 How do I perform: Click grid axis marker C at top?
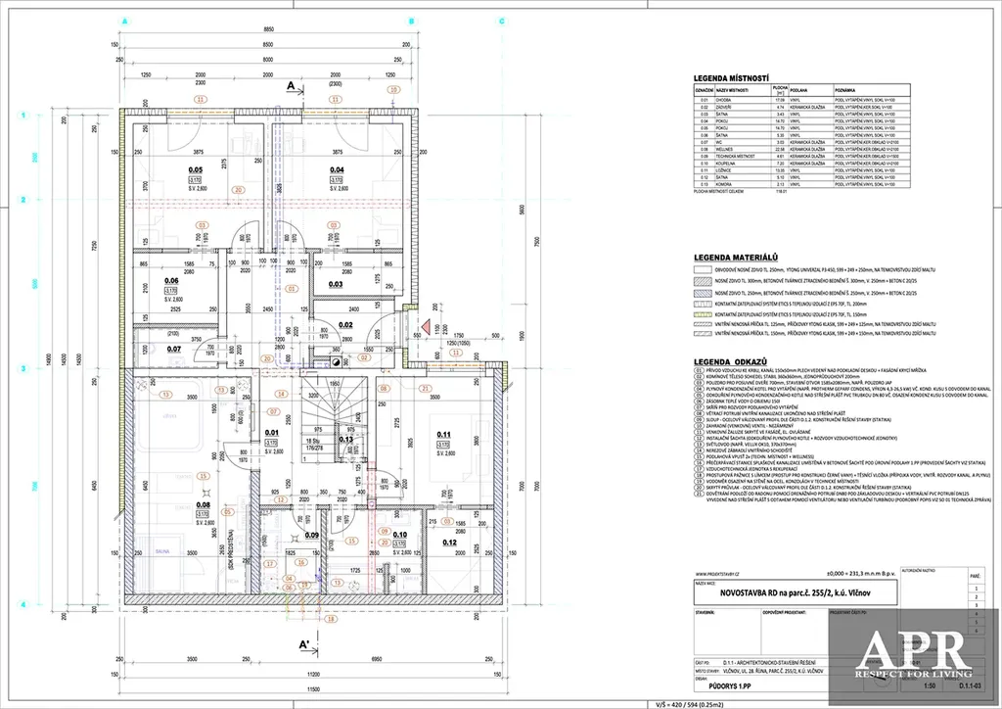502,21
